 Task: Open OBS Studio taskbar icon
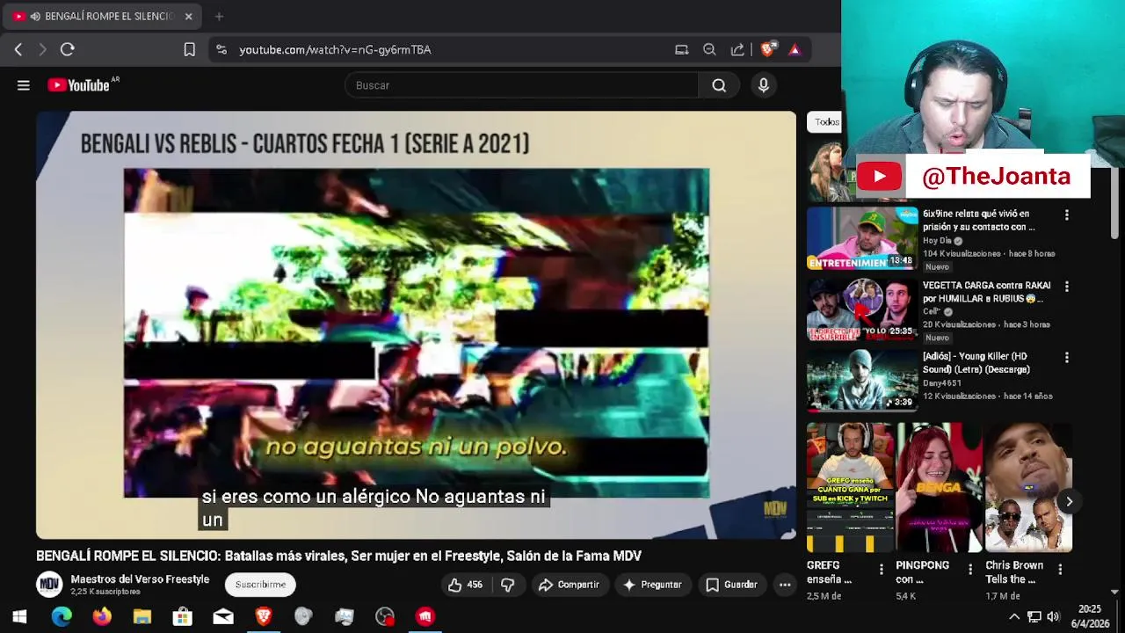[x=385, y=617]
